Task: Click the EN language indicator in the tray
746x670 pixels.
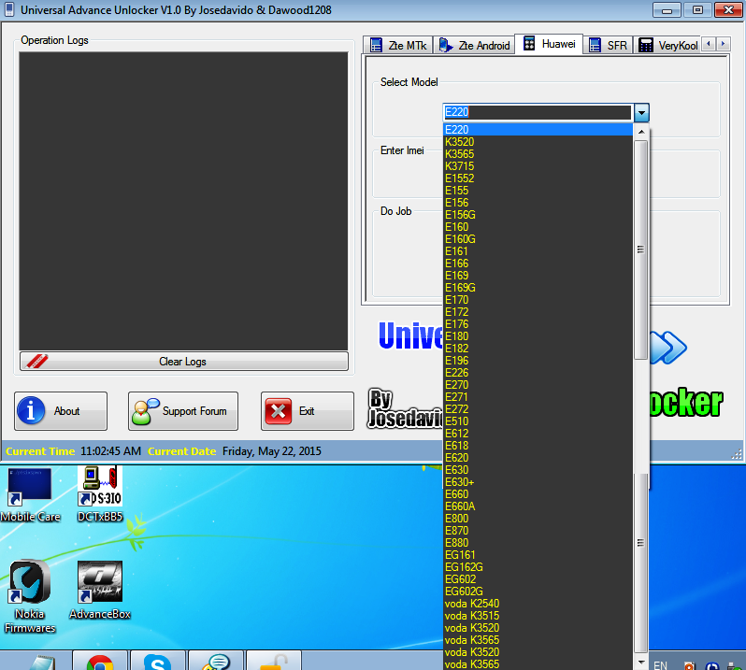Action: (660, 664)
